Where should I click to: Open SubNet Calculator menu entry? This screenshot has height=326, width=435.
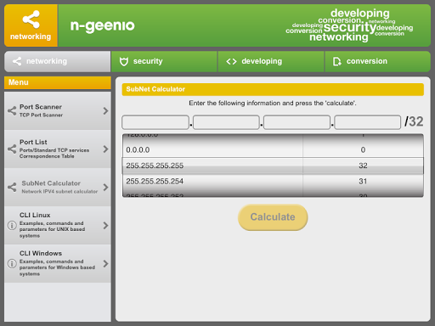[58, 187]
